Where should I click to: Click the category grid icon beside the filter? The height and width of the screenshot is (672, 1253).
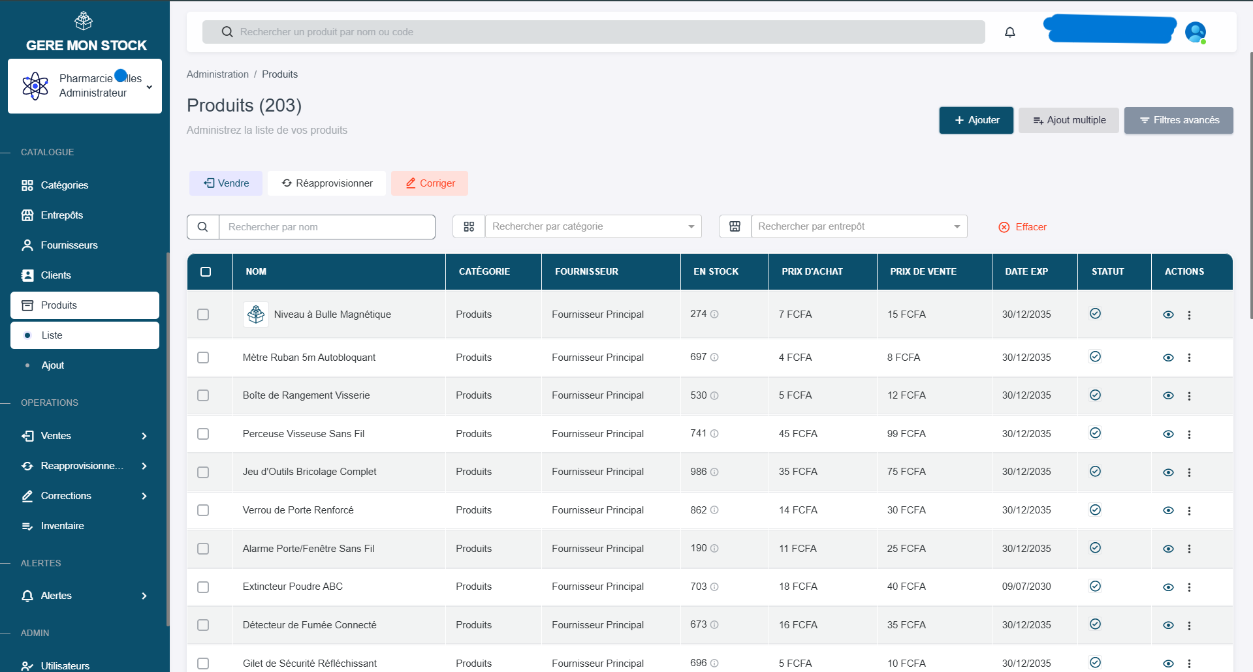(469, 226)
